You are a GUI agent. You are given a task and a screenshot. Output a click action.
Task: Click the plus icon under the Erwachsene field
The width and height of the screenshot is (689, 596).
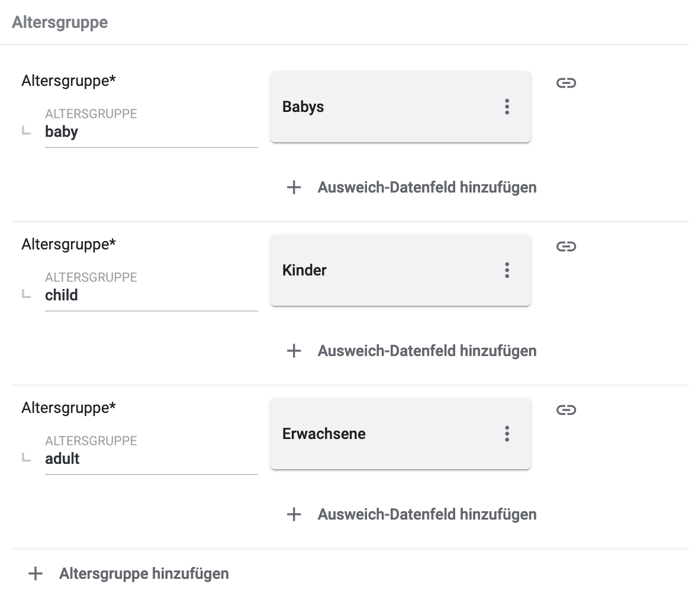tap(294, 515)
